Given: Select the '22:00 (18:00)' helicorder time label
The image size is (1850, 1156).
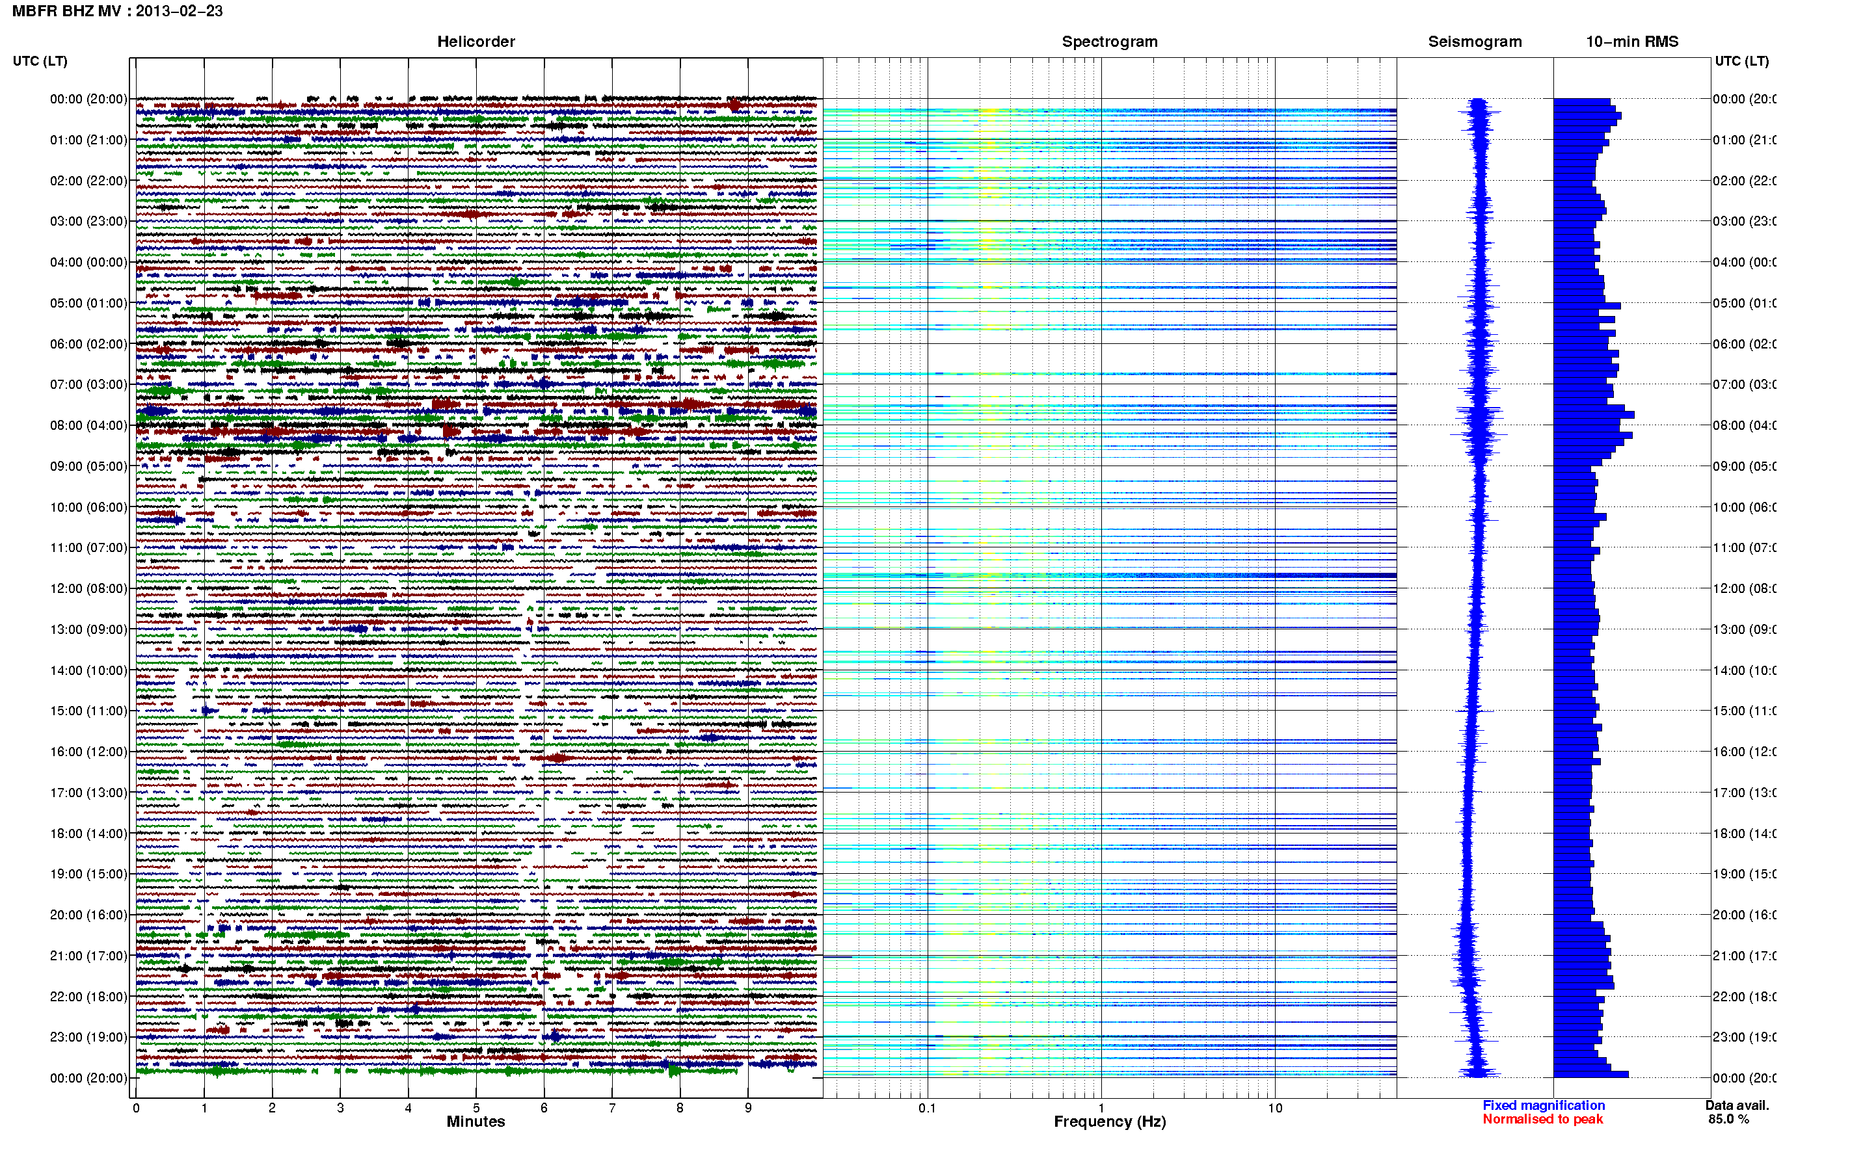Looking at the screenshot, I should tap(88, 997).
